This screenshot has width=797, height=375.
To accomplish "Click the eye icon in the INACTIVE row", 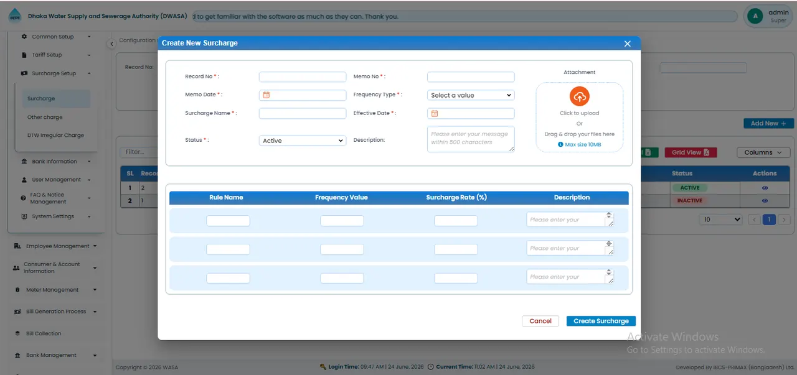I will [765, 201].
